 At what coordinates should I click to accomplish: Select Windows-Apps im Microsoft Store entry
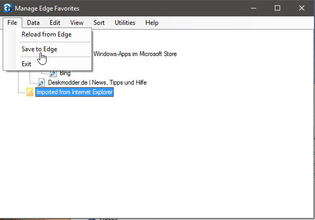(x=135, y=54)
